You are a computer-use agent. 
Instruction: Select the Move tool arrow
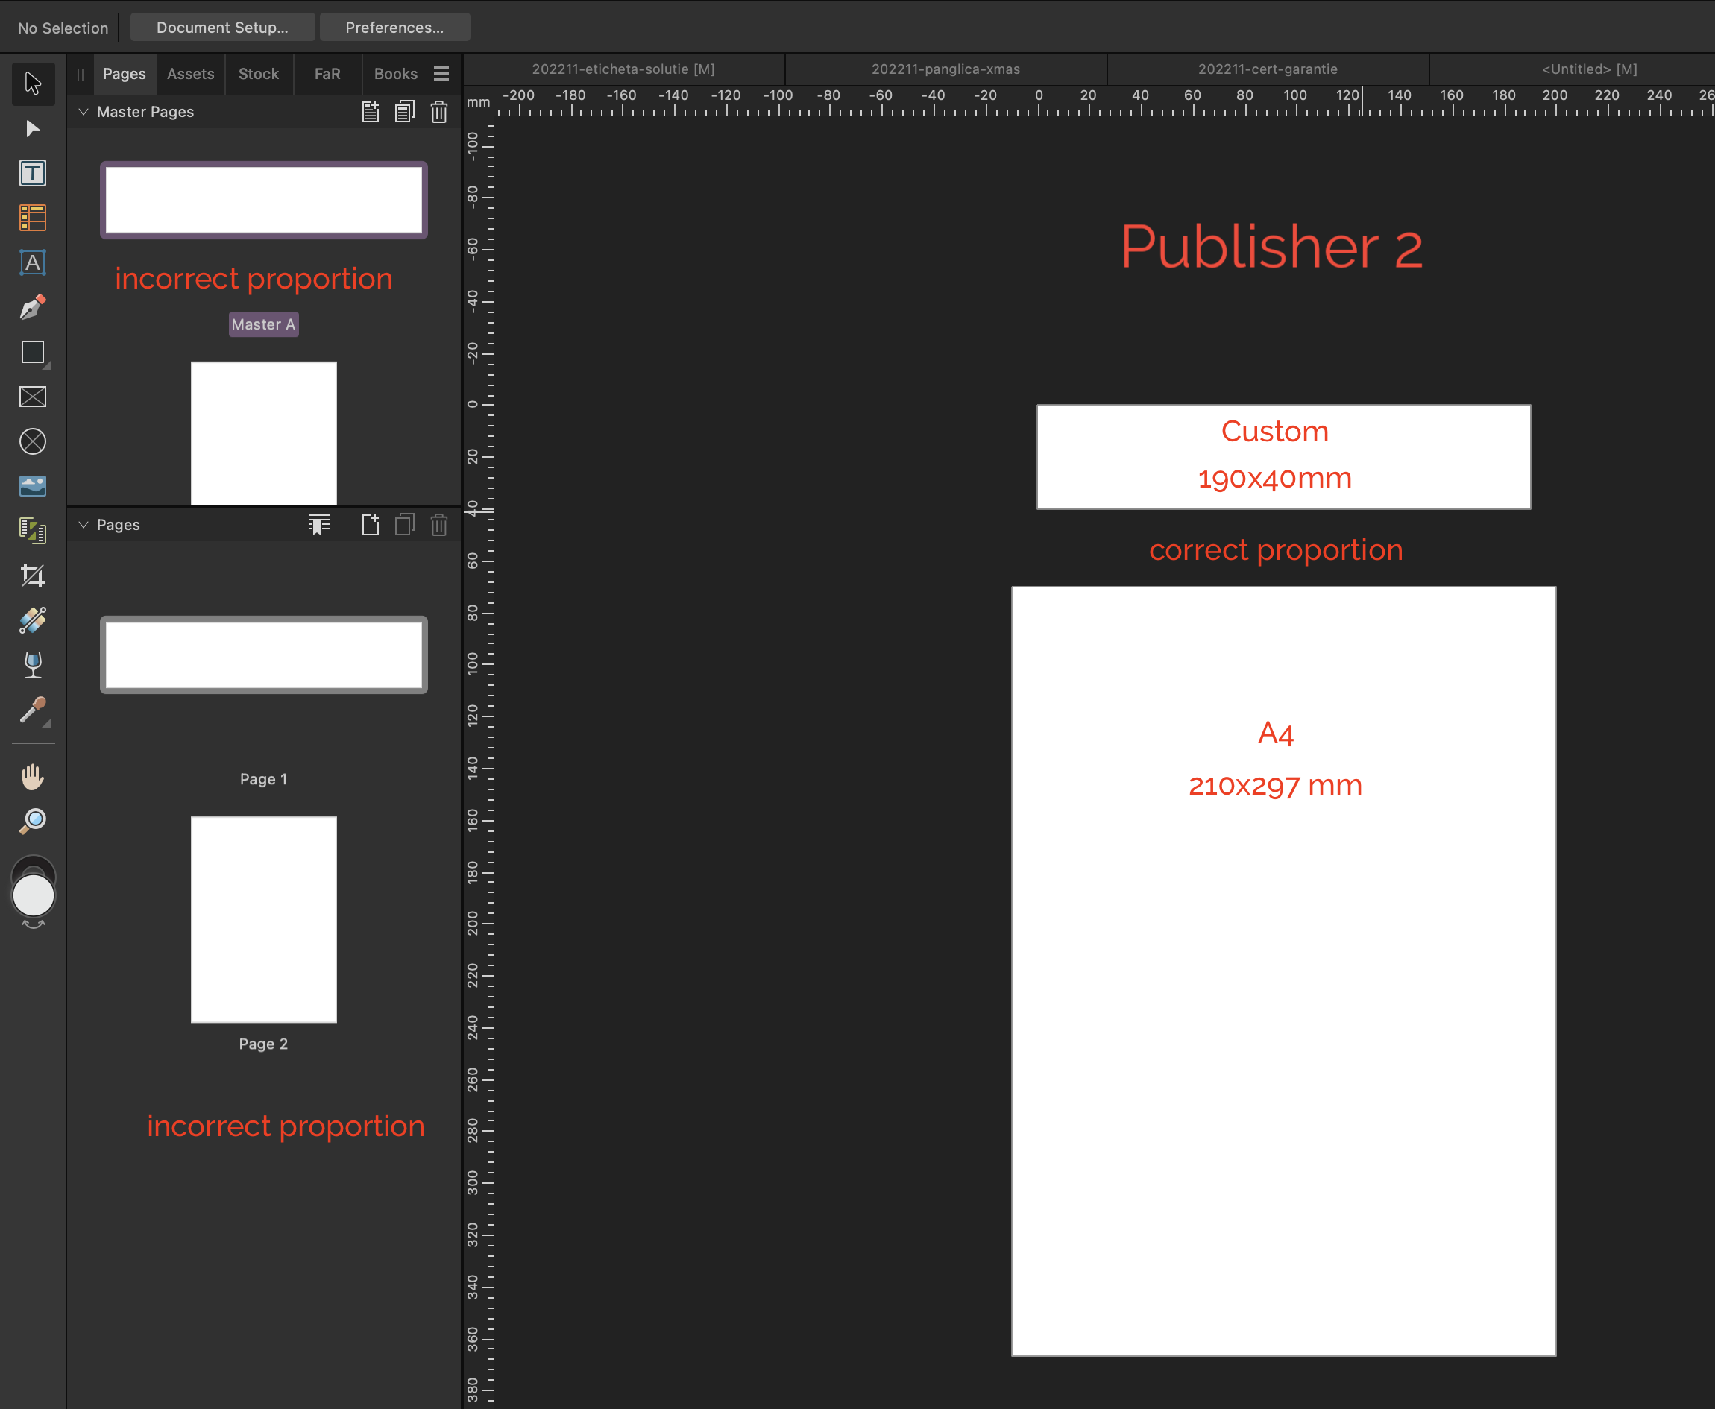coord(34,83)
